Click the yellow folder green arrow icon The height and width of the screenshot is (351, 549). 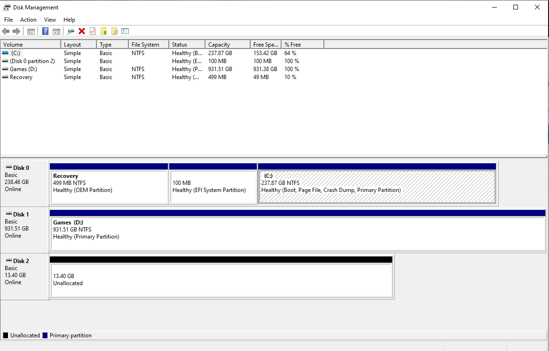click(103, 31)
